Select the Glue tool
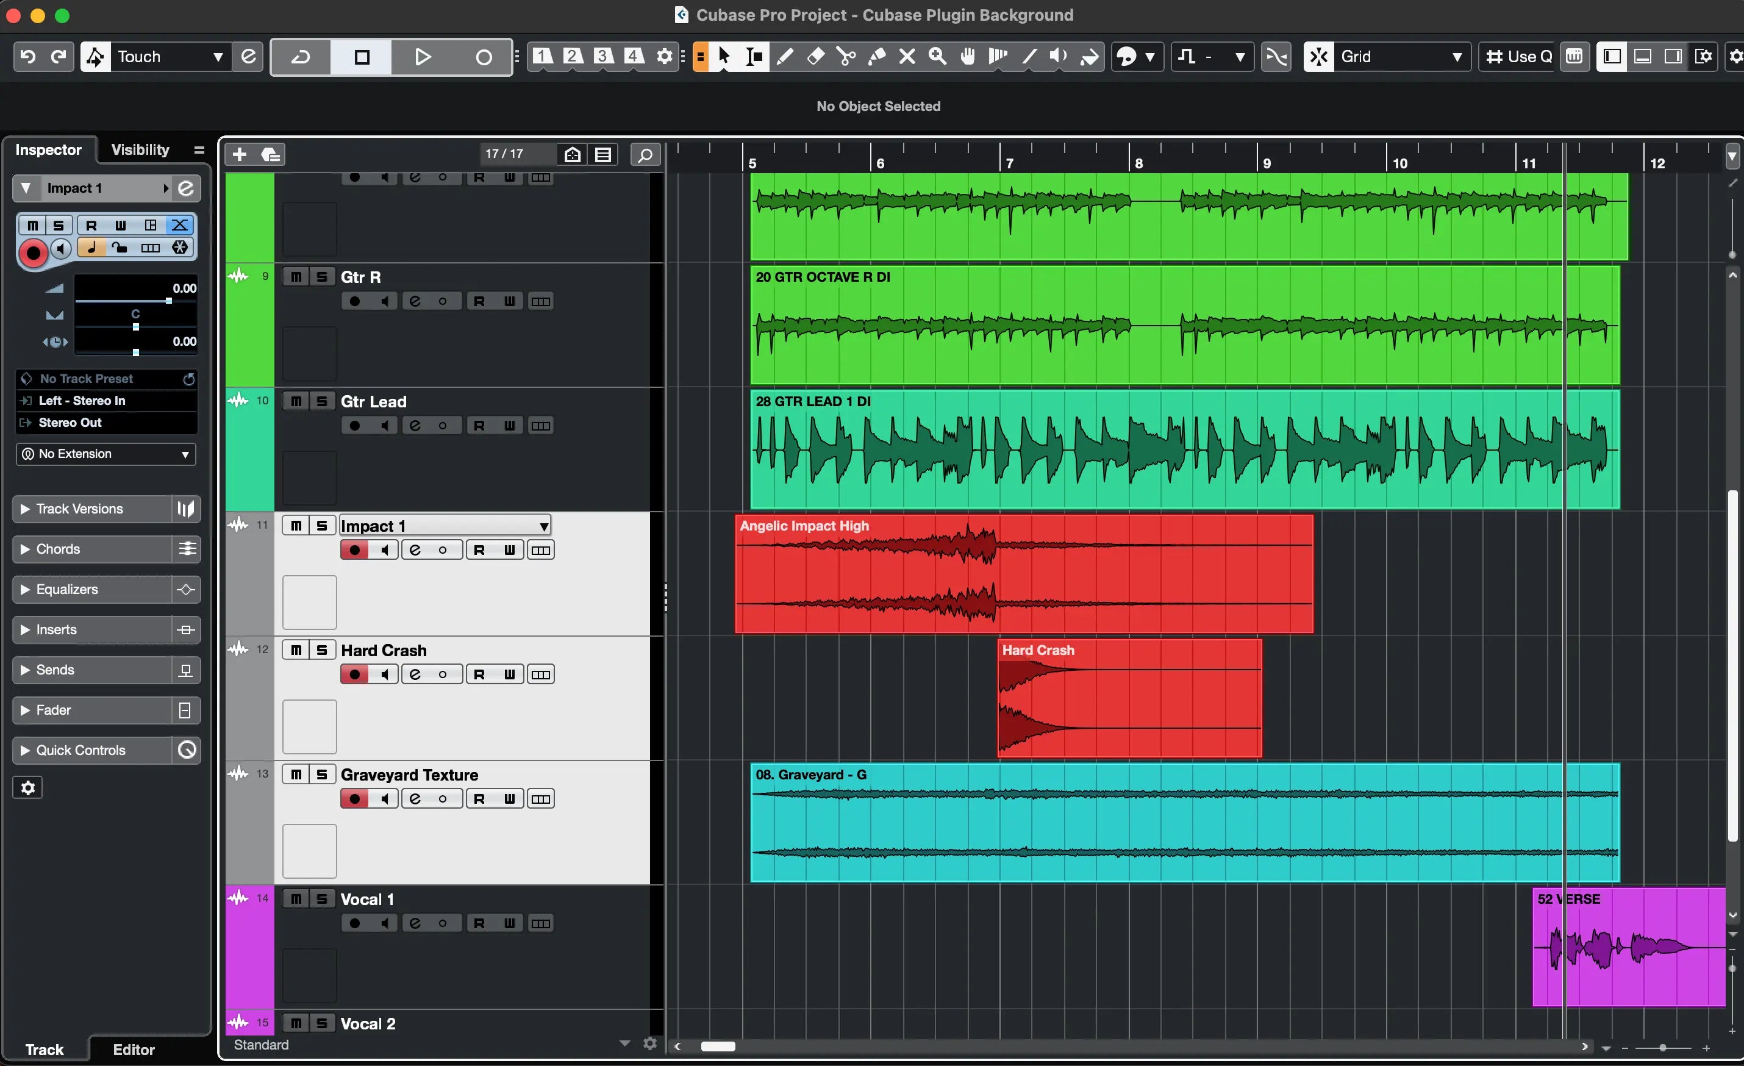 click(876, 57)
